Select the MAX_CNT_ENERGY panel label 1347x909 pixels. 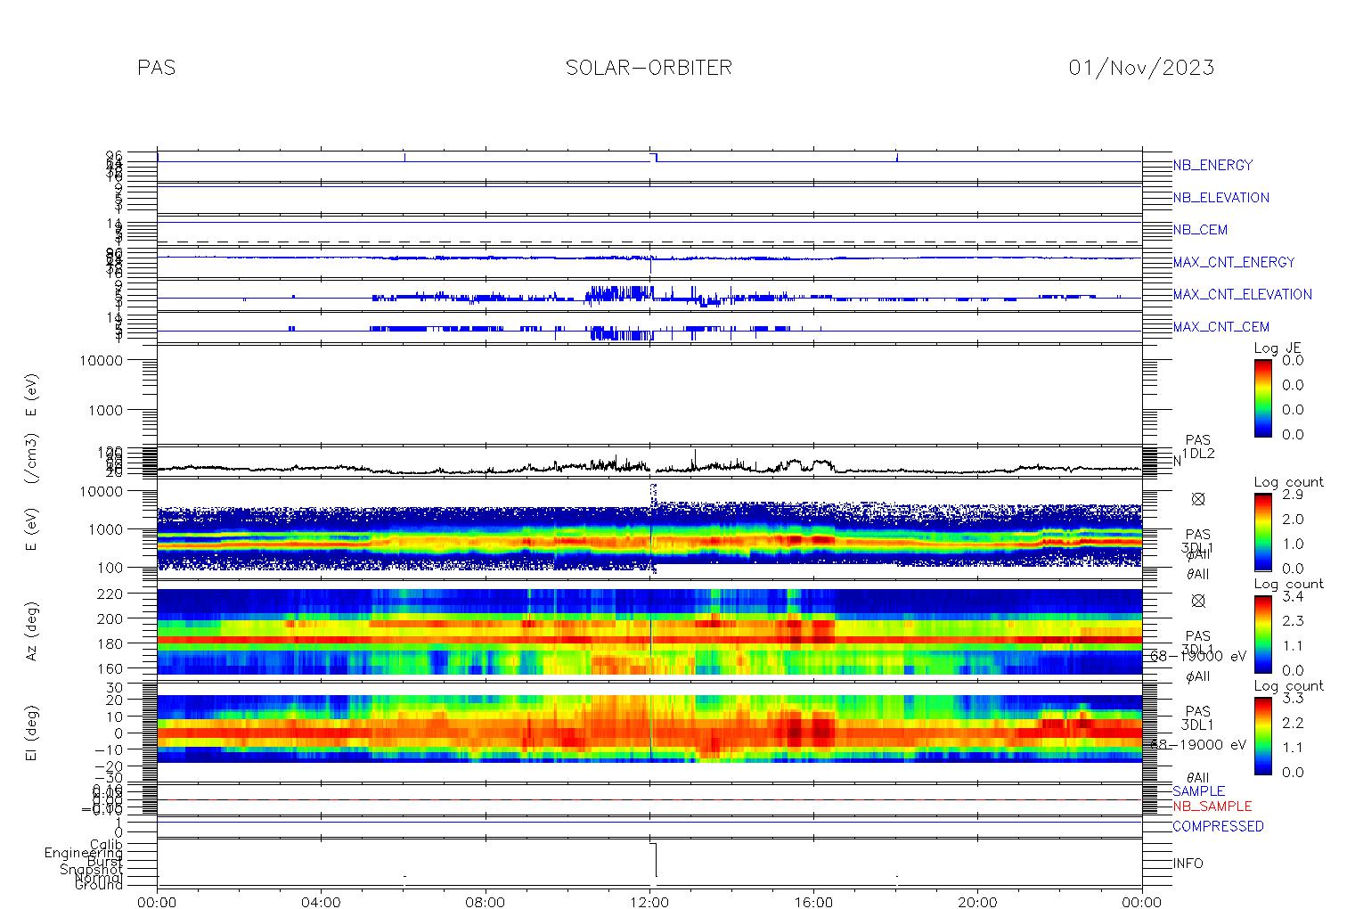(x=1234, y=263)
